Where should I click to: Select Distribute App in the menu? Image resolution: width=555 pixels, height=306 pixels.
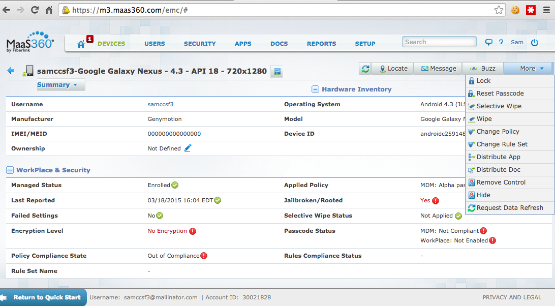[x=510, y=157]
